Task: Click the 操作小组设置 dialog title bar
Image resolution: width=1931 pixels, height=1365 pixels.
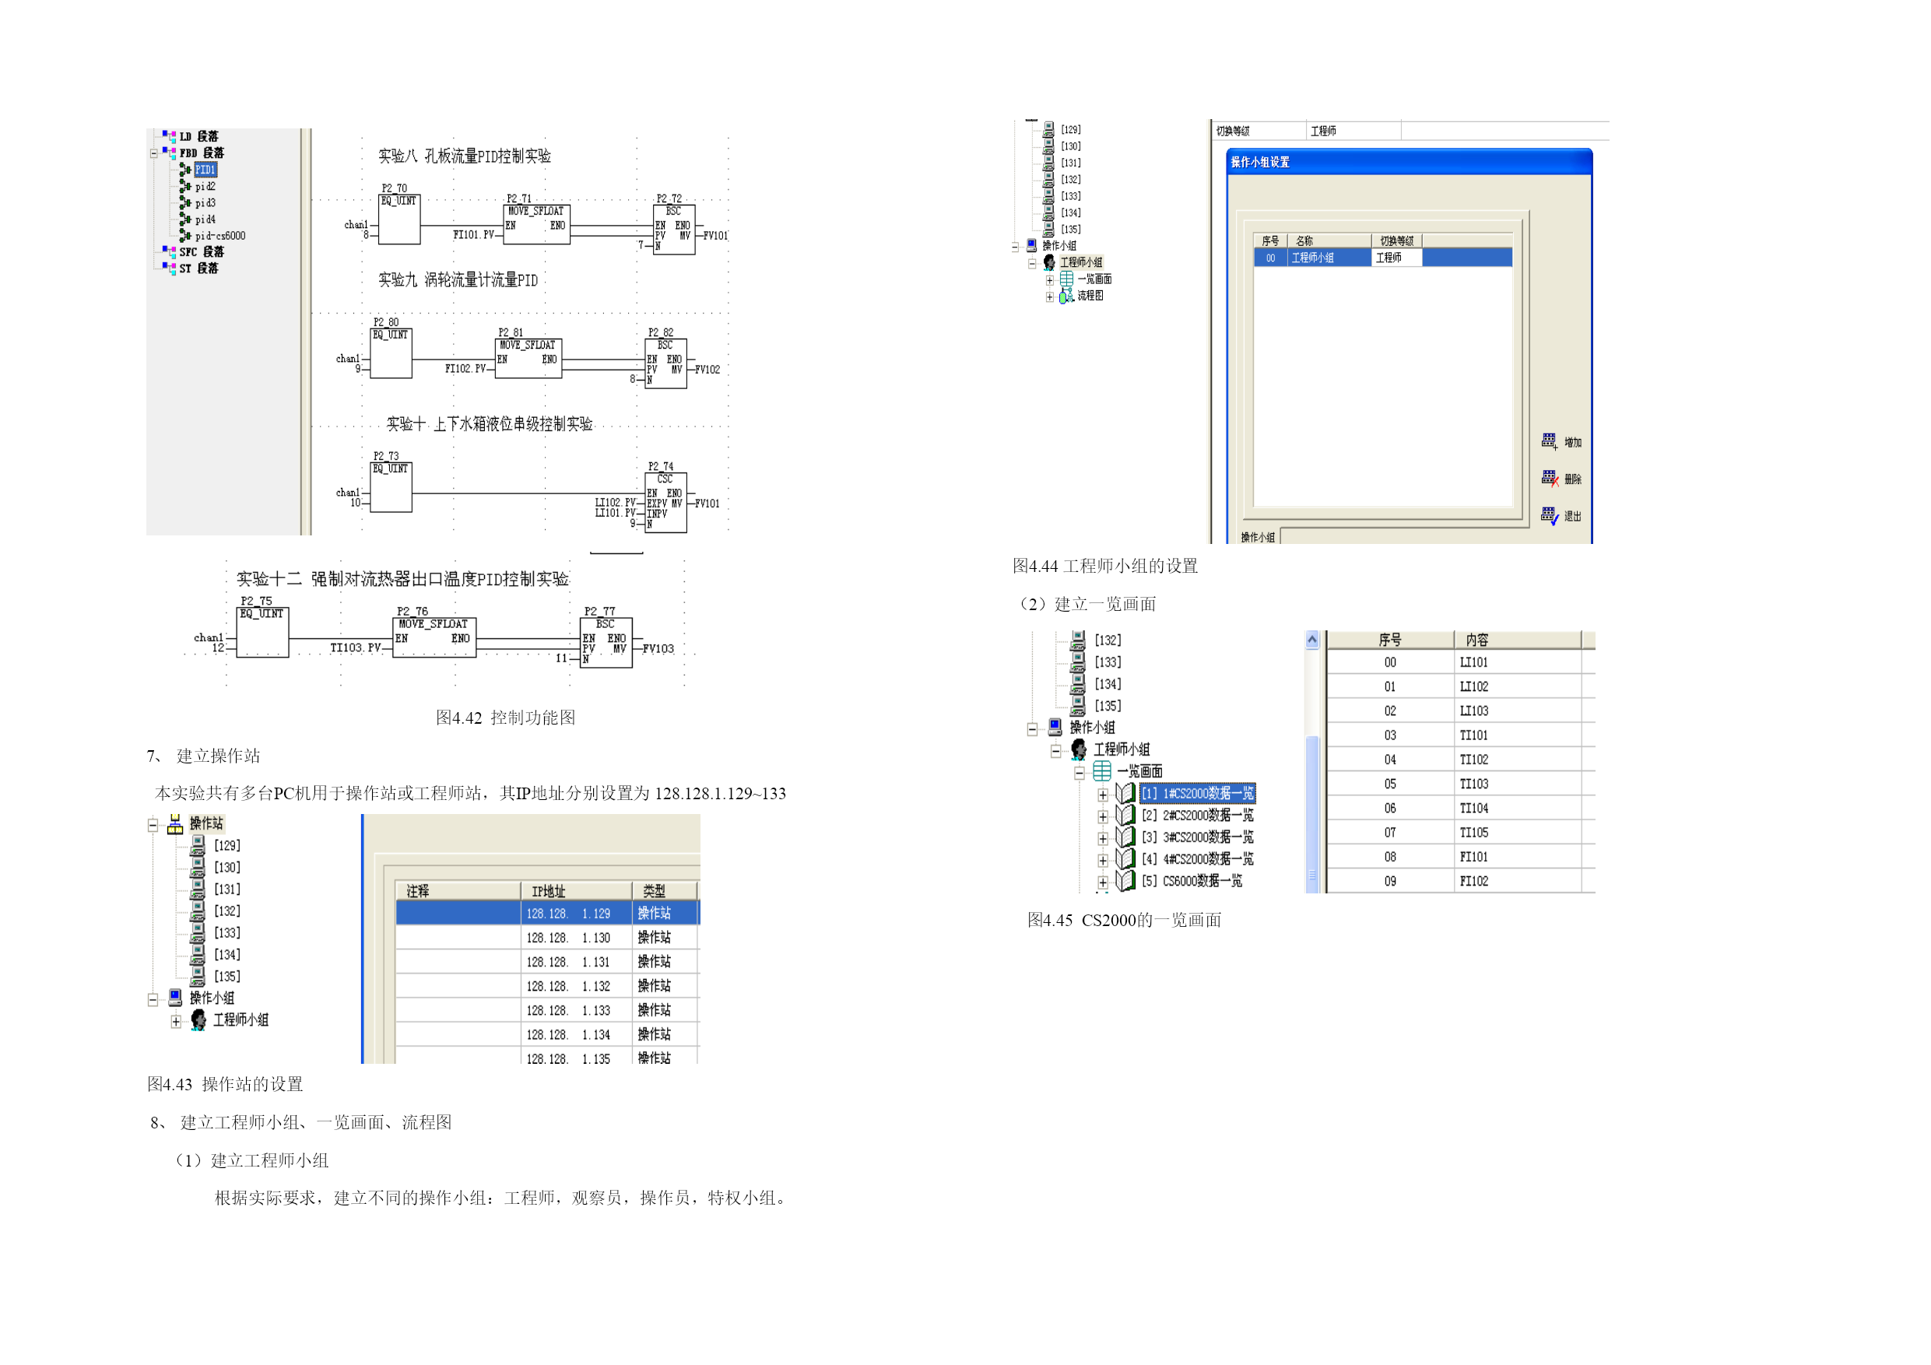Action: (1410, 161)
